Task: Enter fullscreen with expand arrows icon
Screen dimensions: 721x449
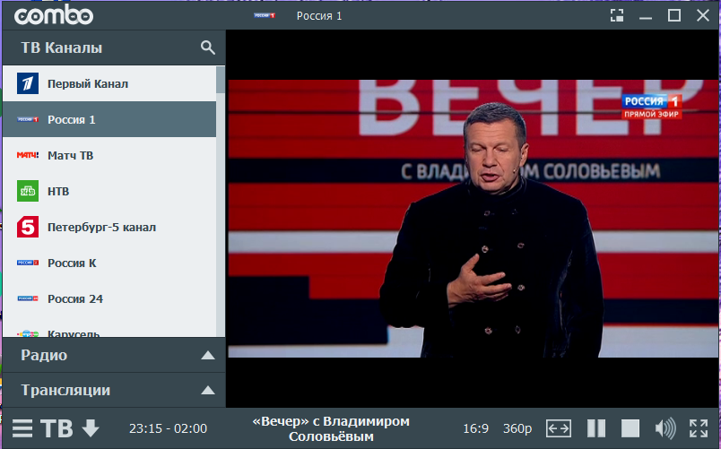Action: 699,428
